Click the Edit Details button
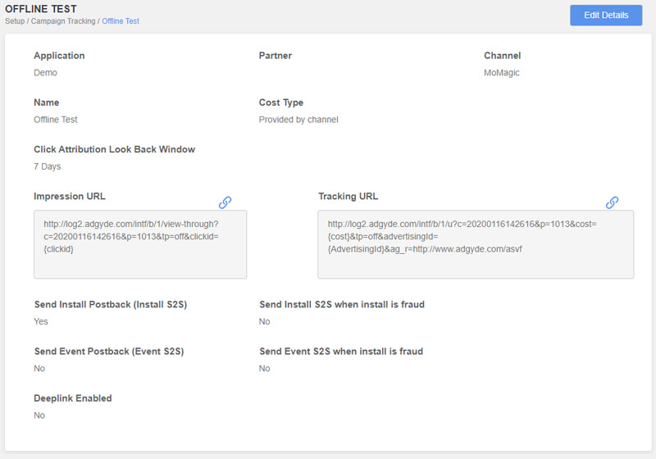656x459 pixels. click(606, 15)
